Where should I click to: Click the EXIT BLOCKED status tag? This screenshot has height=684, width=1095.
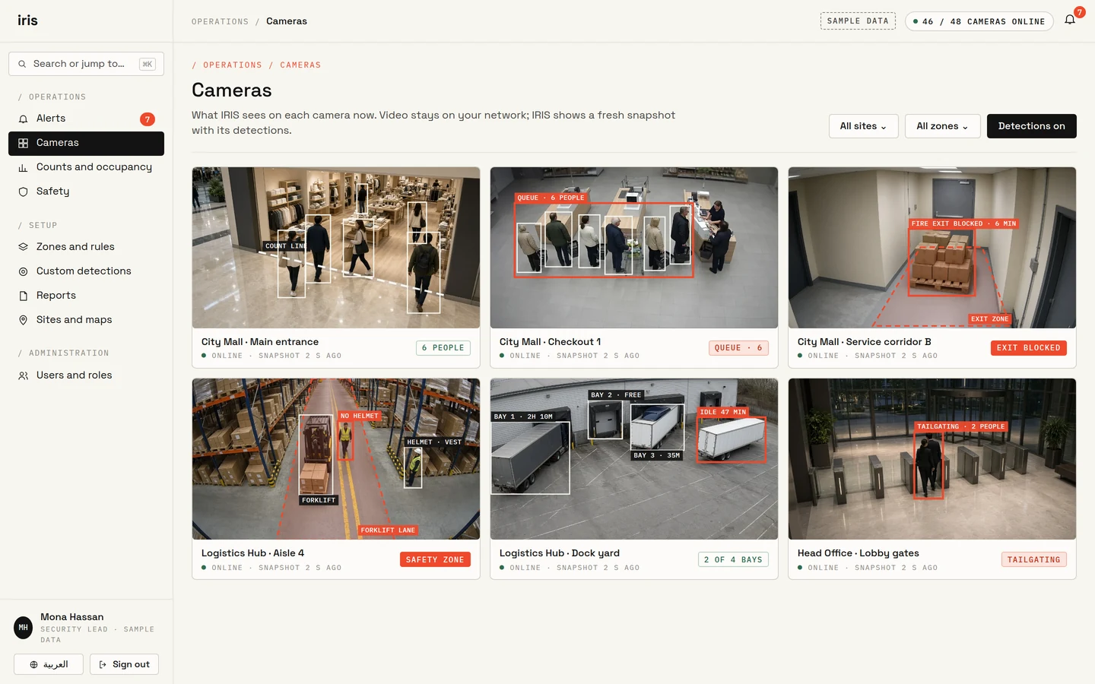click(1028, 348)
